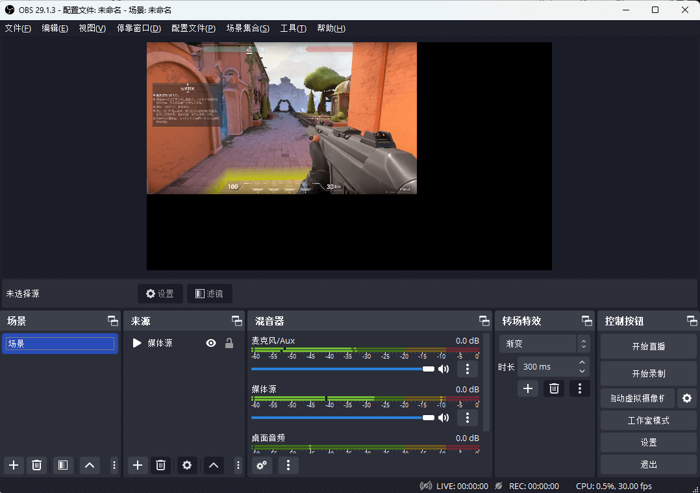Image resolution: width=700 pixels, height=493 pixels.
Task: Click 开始录制 to start recording
Action: 648,373
